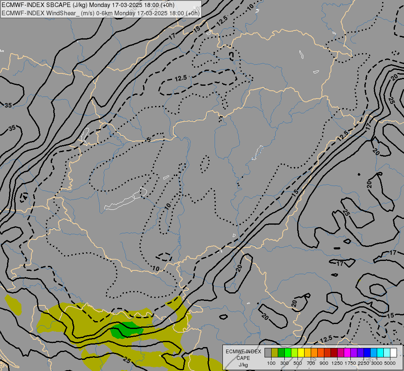
Task: Click the small green CAPE area on map
Action: point(127,330)
